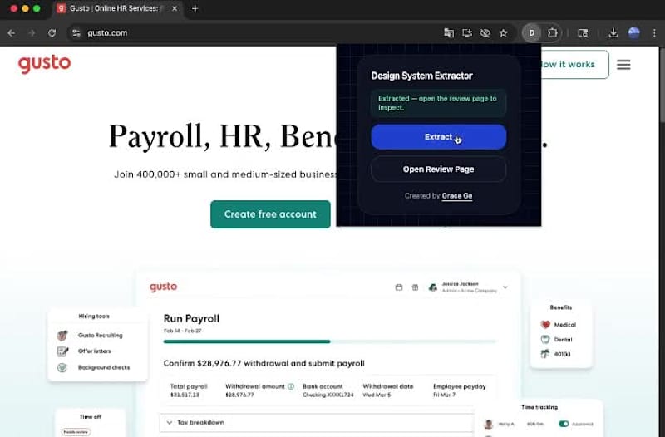Click the calendar icon in payroll mockup

[399, 287]
